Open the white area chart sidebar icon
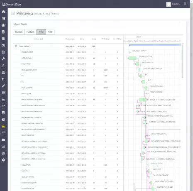Screen dimensions: 193x191 click(x=3, y=99)
